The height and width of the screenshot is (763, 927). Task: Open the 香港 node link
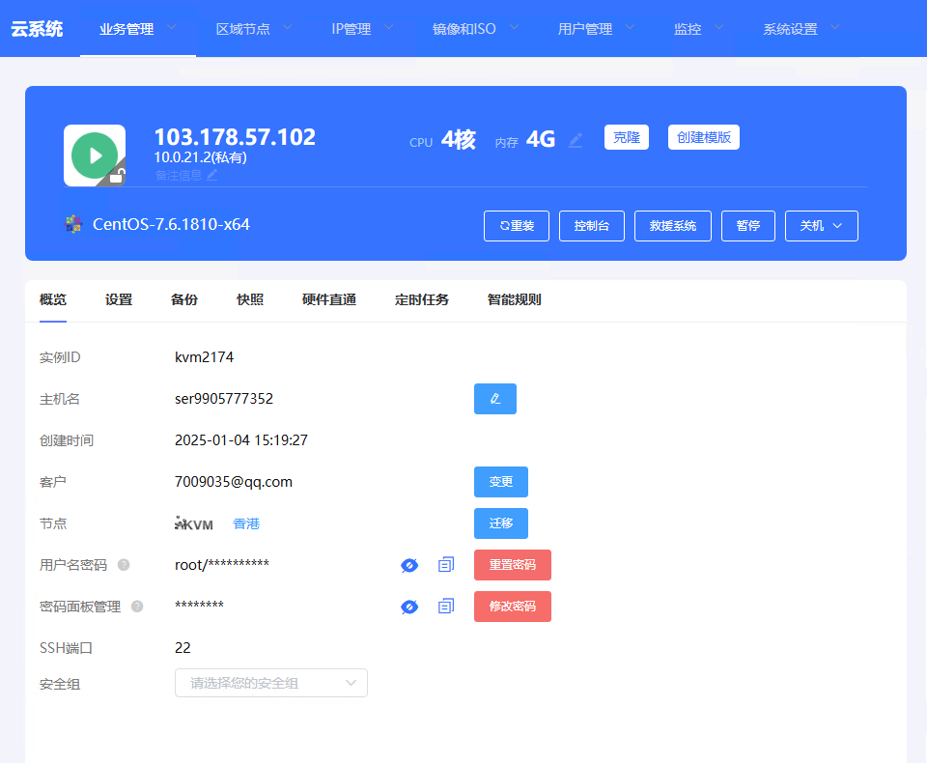click(x=245, y=523)
